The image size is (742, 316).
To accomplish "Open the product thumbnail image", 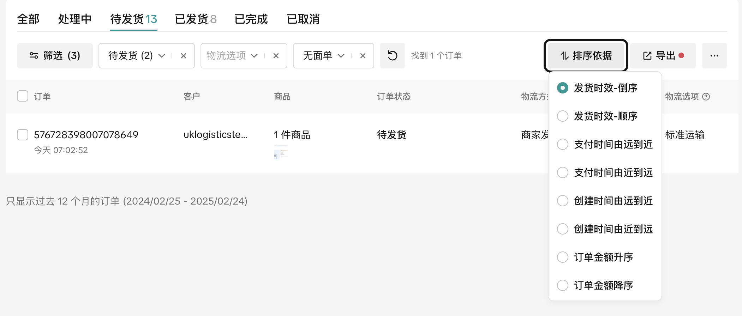I will 281,152.
